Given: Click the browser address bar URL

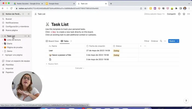Looking at the screenshot, I should 59,9.
